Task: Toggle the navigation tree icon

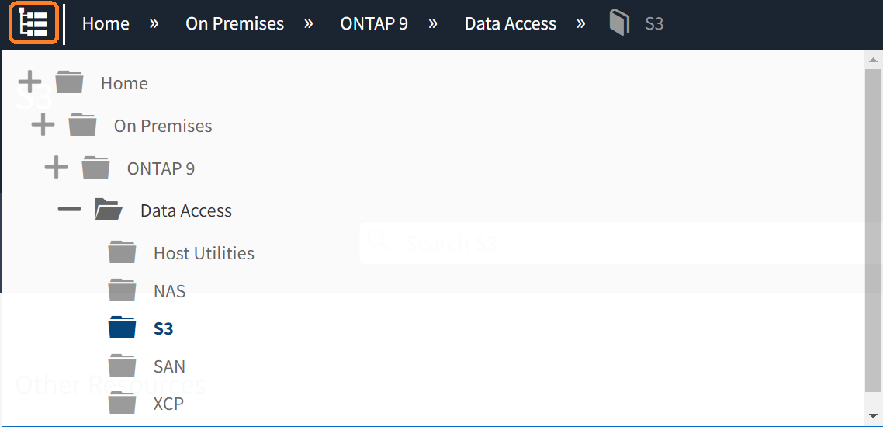Action: (33, 23)
